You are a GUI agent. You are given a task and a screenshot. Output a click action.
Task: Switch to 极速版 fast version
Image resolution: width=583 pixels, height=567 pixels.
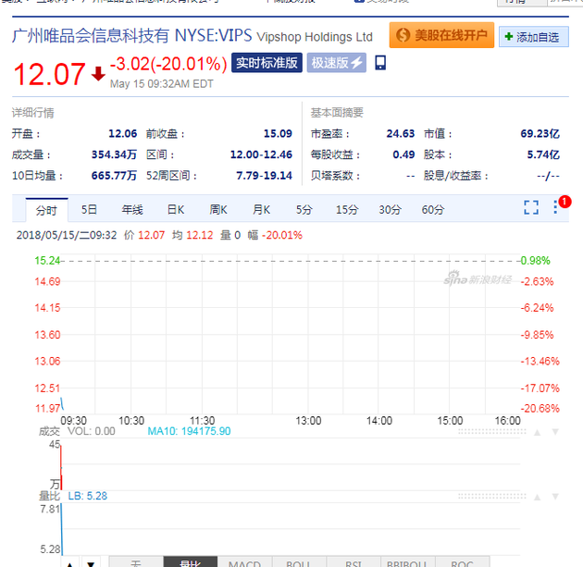point(336,63)
